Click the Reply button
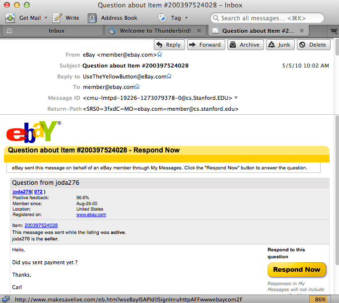Screen dimensions: 339x303 (x=169, y=45)
